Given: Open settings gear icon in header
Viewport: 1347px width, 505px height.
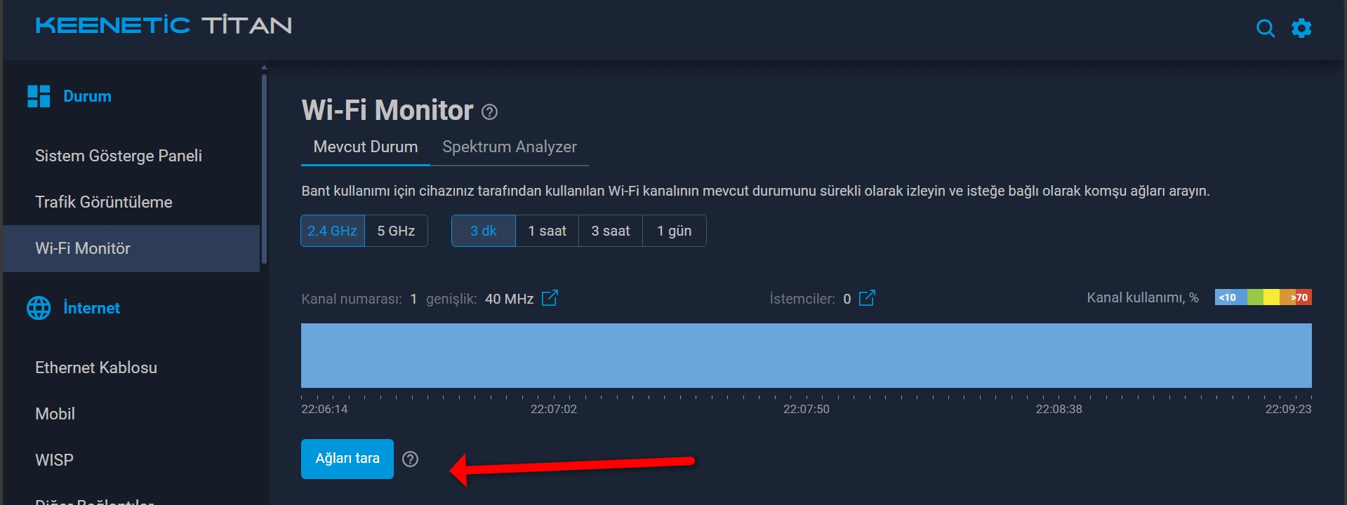Looking at the screenshot, I should [1301, 28].
